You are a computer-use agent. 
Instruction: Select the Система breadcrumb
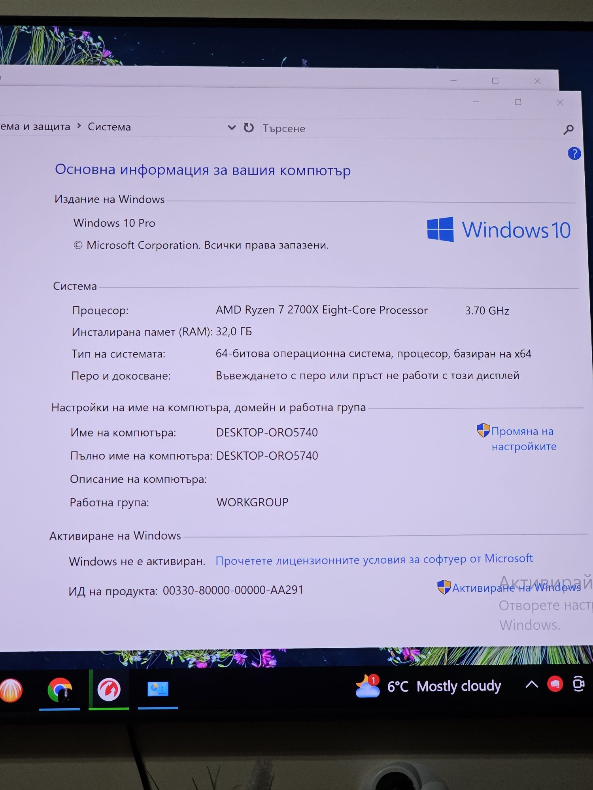pos(109,127)
